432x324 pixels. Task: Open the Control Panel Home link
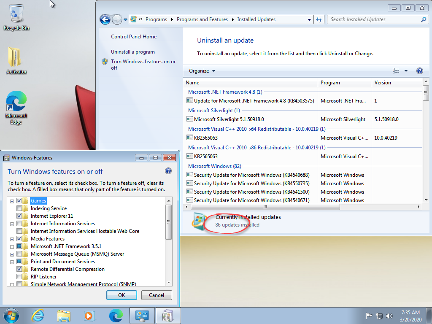(x=134, y=37)
